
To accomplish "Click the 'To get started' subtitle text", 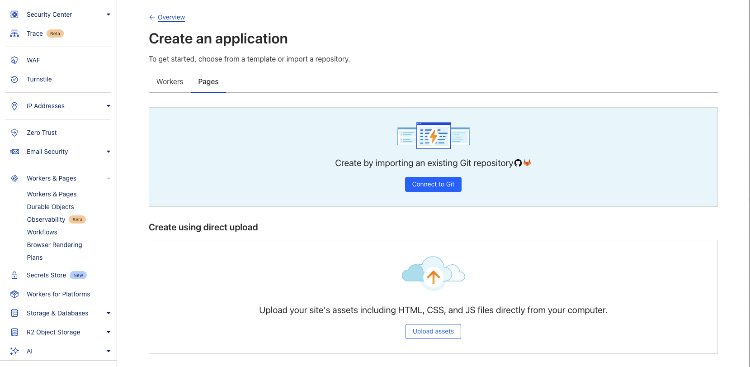I will pos(249,59).
